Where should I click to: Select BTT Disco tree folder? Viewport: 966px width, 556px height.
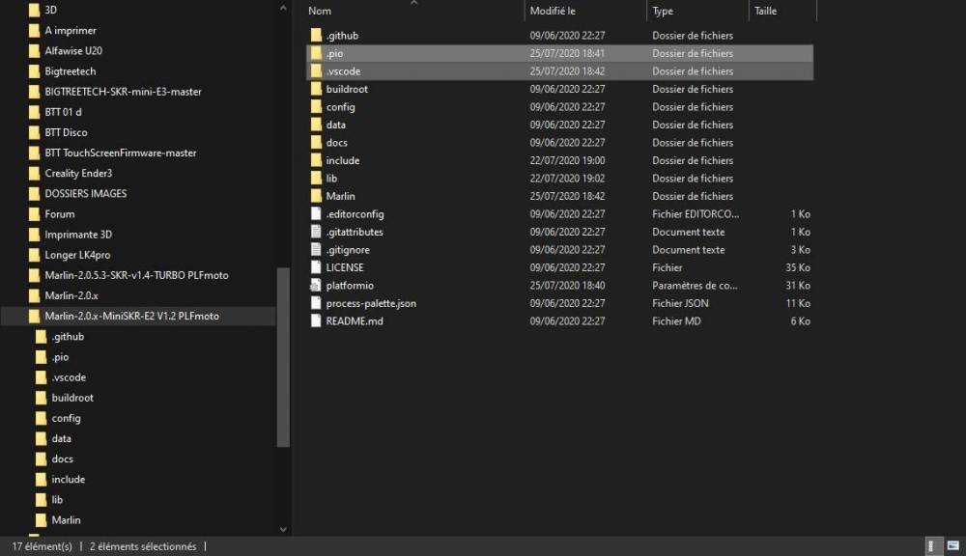point(66,132)
